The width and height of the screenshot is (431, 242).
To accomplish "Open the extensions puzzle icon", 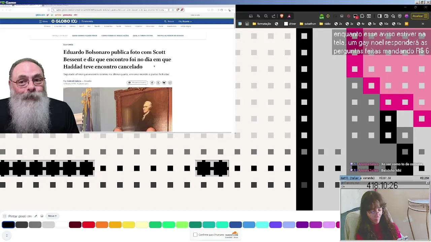I will [362, 16].
